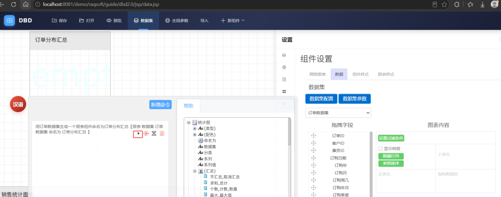Viewport: 501px width, 197px height.
Task: Click the DBD logo icon
Action: [x=9, y=21]
